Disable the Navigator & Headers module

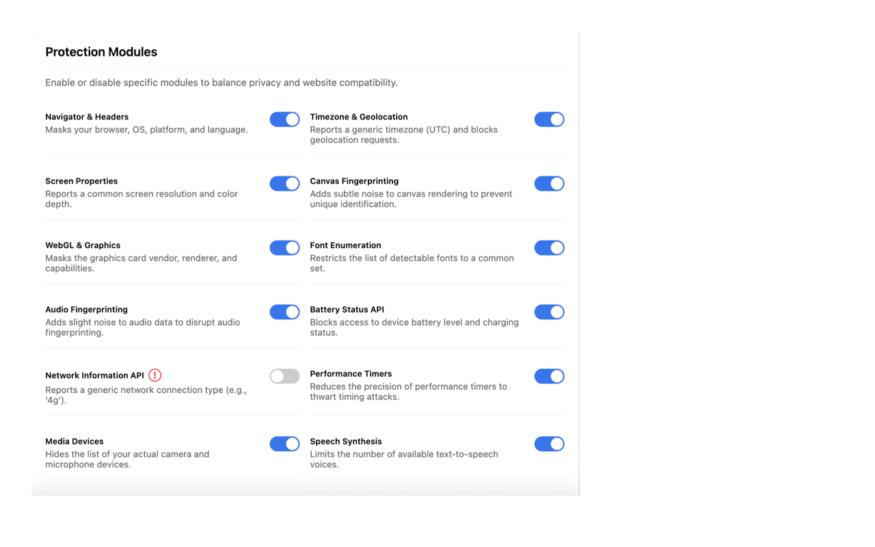pyautogui.click(x=284, y=119)
